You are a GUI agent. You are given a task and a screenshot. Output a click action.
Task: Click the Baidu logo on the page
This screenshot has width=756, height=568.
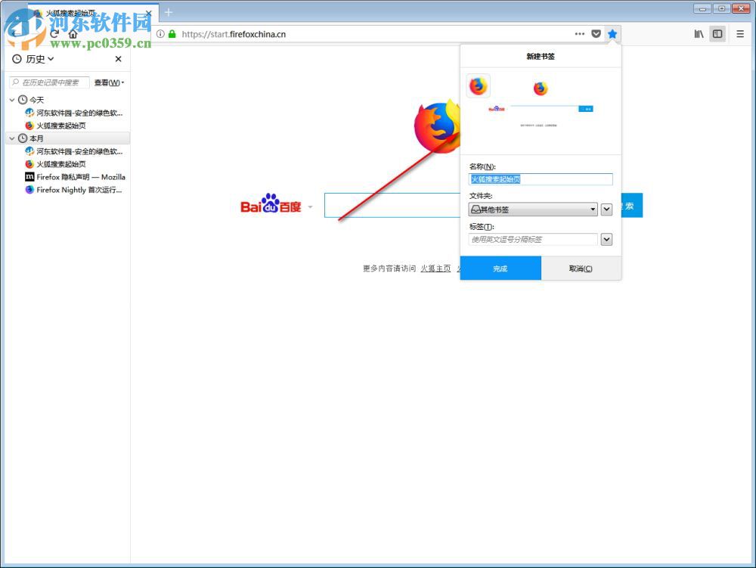272,205
